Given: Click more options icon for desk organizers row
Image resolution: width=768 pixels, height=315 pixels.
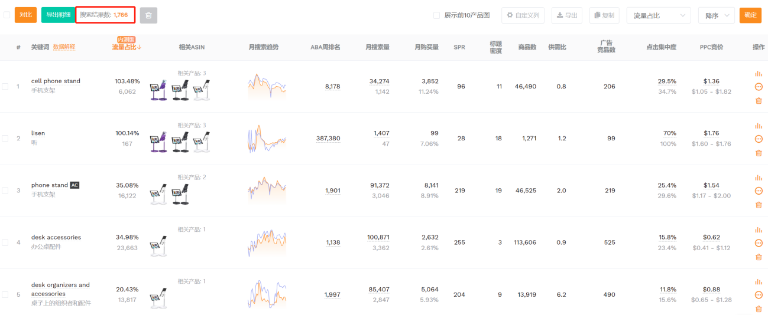Looking at the screenshot, I should 759,295.
